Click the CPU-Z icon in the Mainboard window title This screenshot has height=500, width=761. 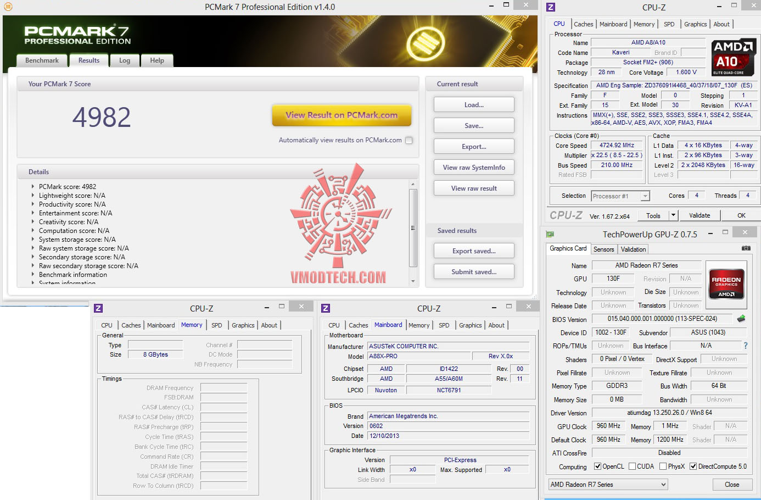tap(326, 308)
